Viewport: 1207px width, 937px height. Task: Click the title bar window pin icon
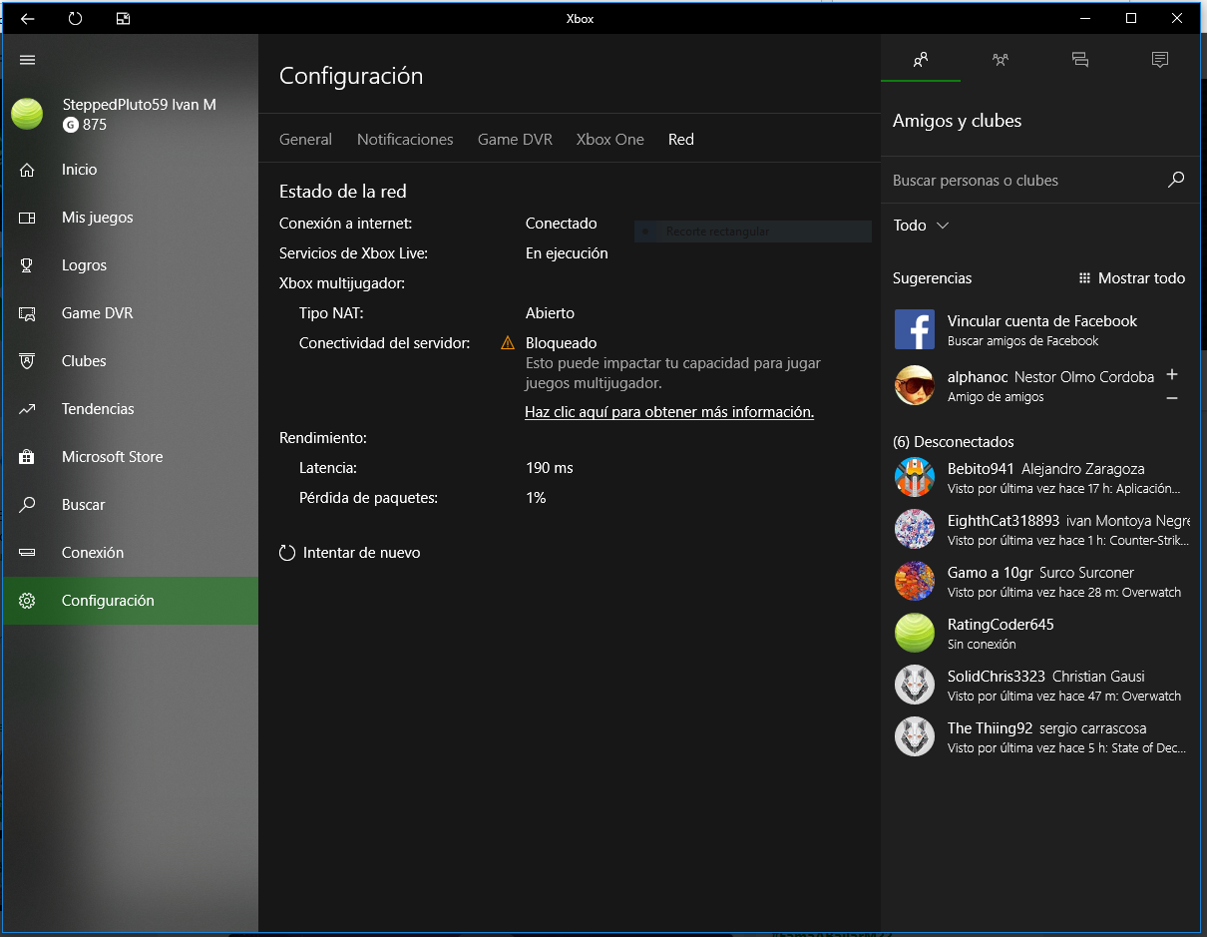[x=123, y=18]
